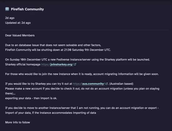Click the 'move to another instance/server' paragraph
Image resolution: width=172 pixels, height=131 pixels.
[x=82, y=108]
